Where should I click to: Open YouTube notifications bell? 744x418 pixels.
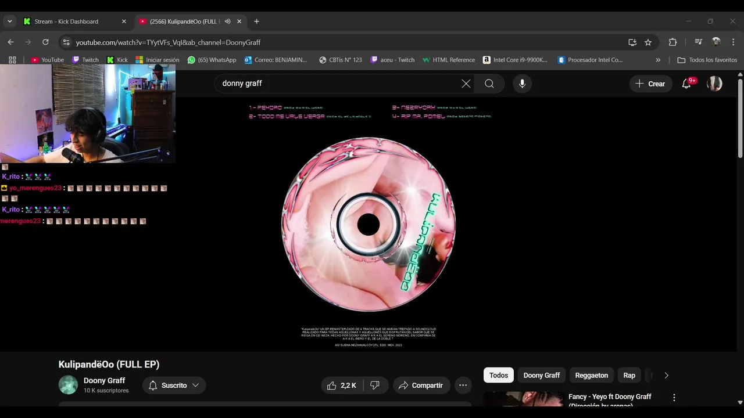(686, 84)
